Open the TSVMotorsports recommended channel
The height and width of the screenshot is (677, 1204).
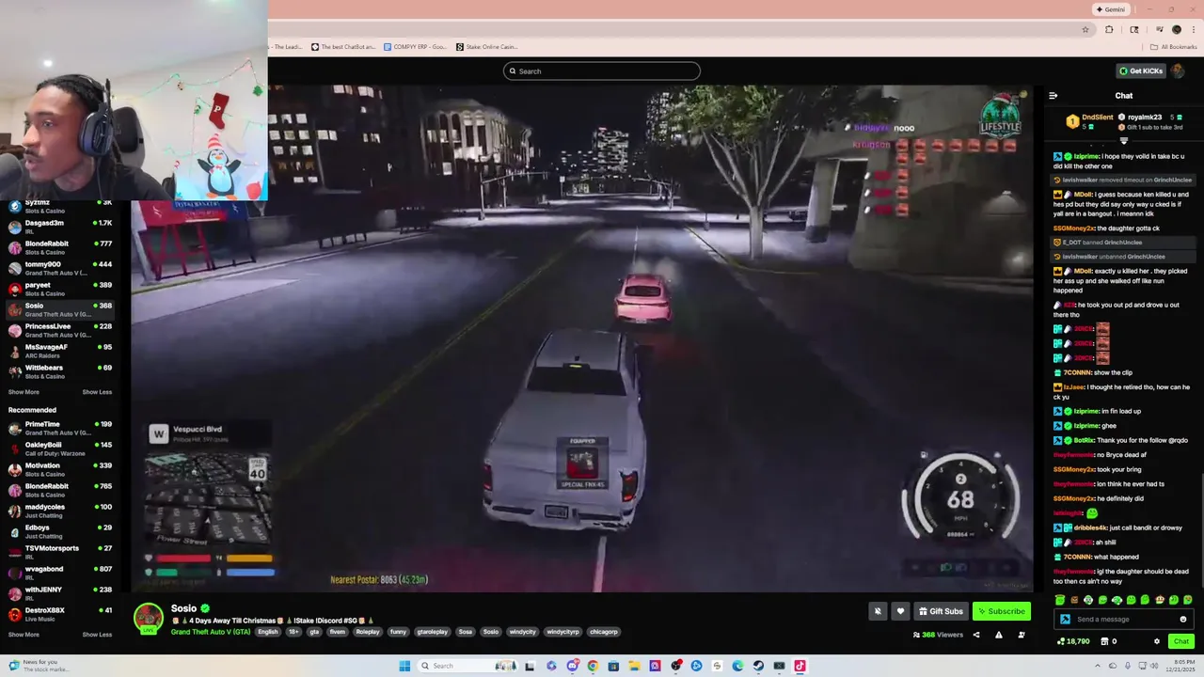coord(60,552)
